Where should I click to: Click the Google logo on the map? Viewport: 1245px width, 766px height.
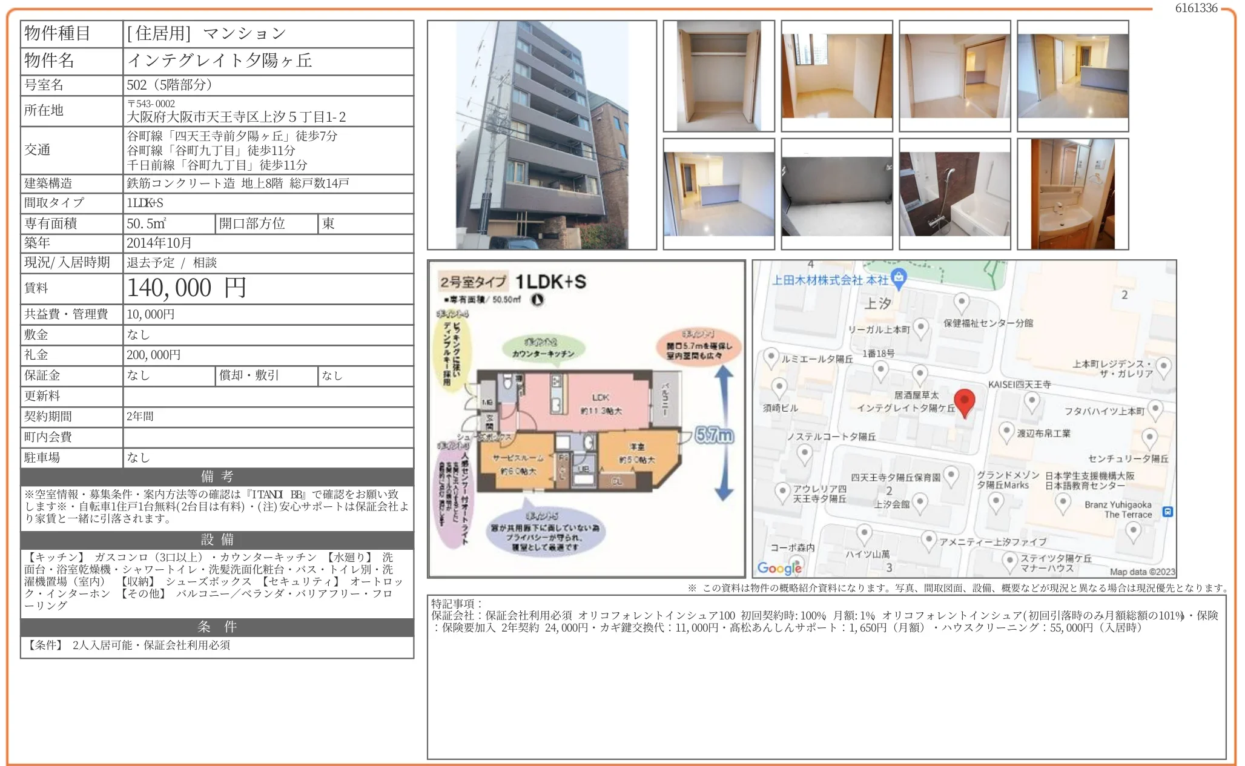(x=779, y=567)
